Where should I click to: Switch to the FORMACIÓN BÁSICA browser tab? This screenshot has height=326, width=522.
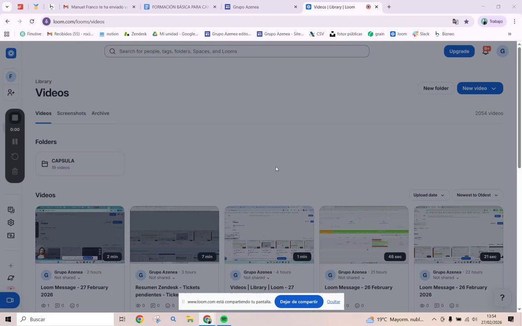pyautogui.click(x=180, y=7)
